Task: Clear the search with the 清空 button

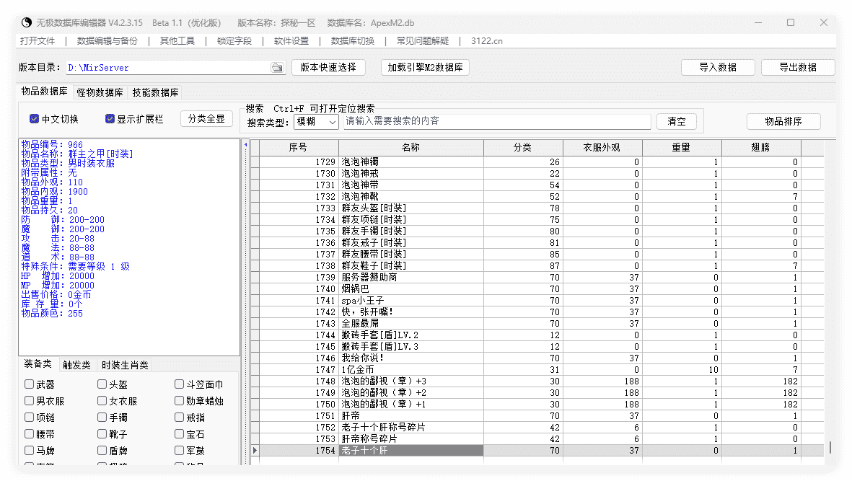Action: [677, 122]
